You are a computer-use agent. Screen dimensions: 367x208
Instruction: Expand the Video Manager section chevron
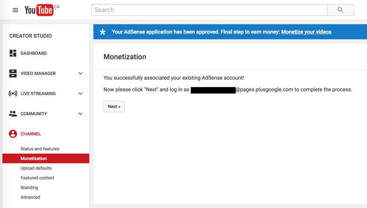80,74
